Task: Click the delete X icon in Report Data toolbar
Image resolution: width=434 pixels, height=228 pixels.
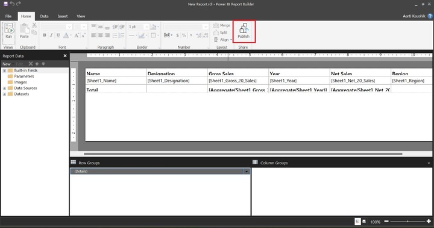Action: tap(31, 64)
